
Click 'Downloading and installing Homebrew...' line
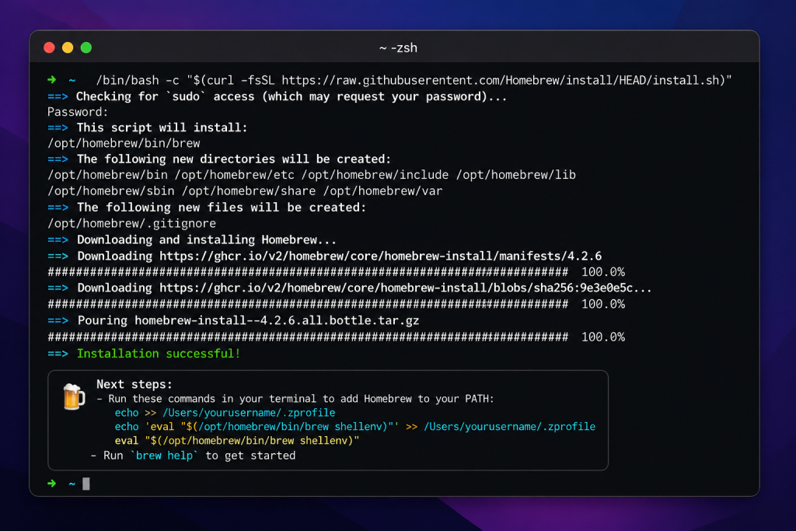pos(207,239)
